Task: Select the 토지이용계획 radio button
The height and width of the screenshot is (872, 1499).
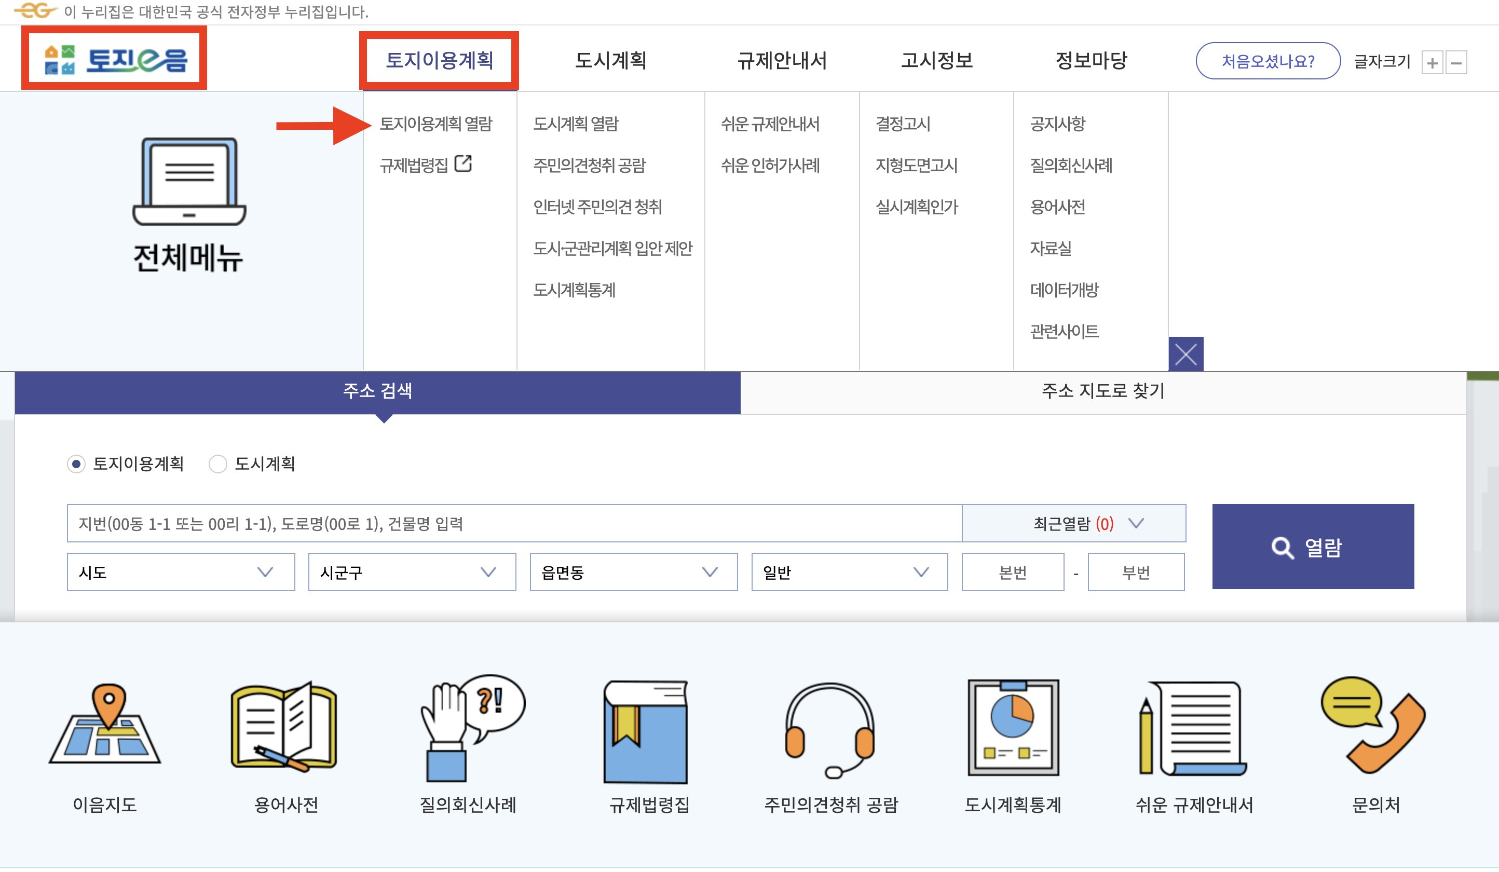Action: coord(76,464)
